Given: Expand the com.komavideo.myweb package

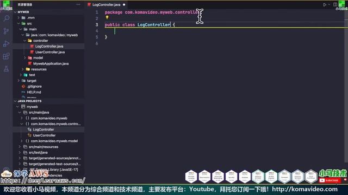Looking at the screenshot, I should click(x=22, y=118).
